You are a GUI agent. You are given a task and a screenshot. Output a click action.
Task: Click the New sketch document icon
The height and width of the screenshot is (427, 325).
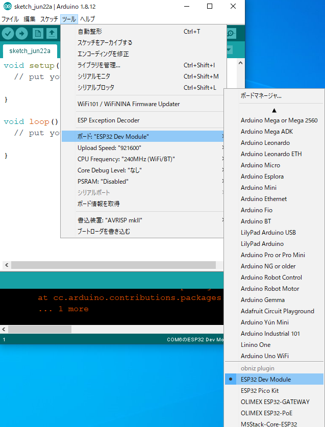coord(38,34)
